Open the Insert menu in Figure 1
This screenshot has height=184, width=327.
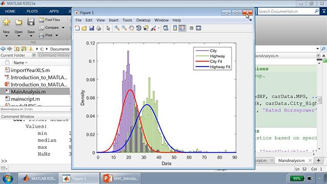tap(113, 20)
